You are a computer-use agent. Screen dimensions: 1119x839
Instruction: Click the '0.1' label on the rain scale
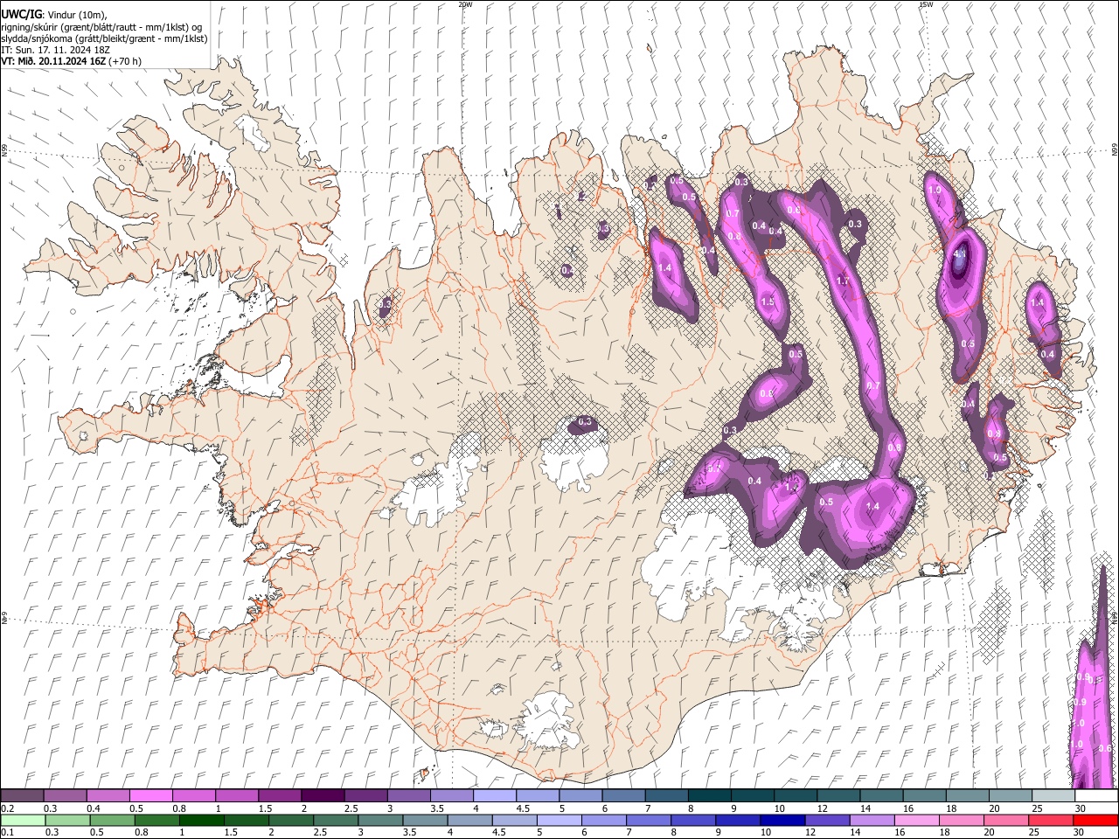7,832
